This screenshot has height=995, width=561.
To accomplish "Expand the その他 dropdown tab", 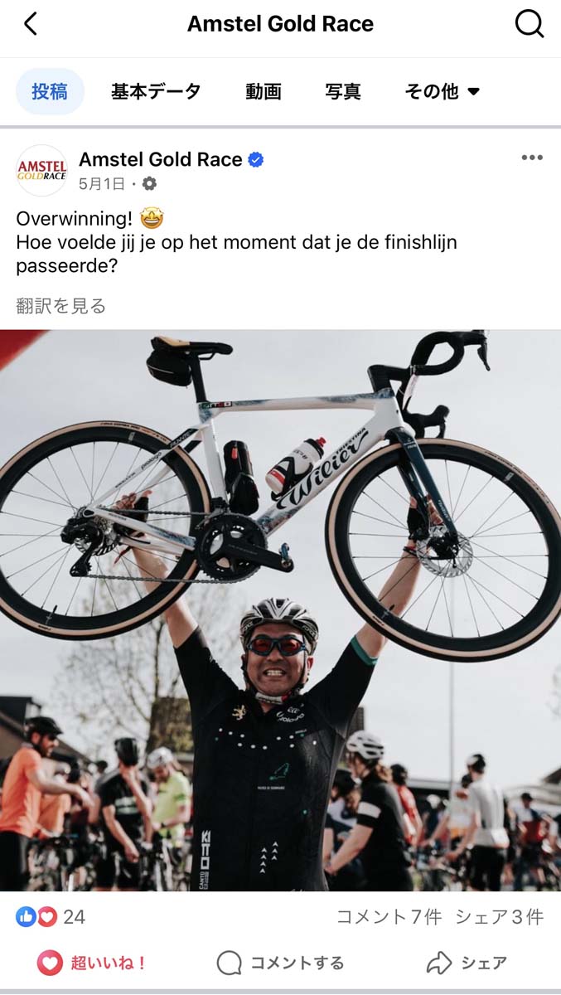I will (x=442, y=91).
